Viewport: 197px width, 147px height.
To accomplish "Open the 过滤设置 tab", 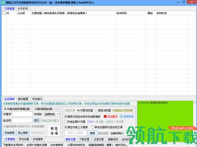I will 98,139.
